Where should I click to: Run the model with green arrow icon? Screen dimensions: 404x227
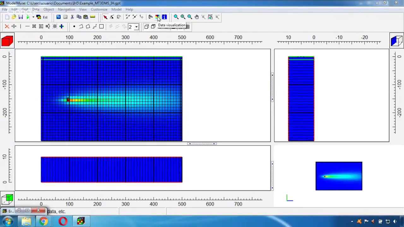[x=28, y=17]
